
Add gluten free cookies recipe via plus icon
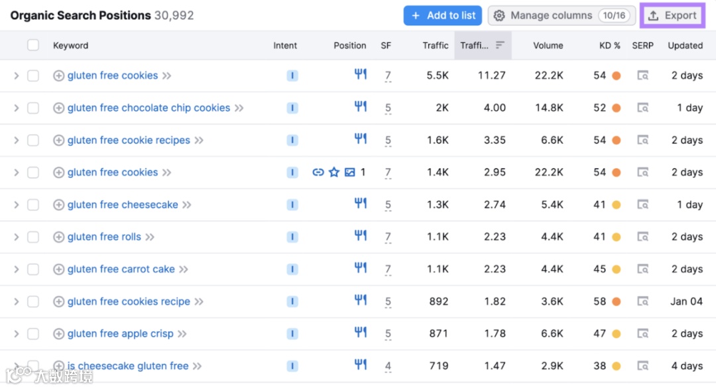[58, 302]
